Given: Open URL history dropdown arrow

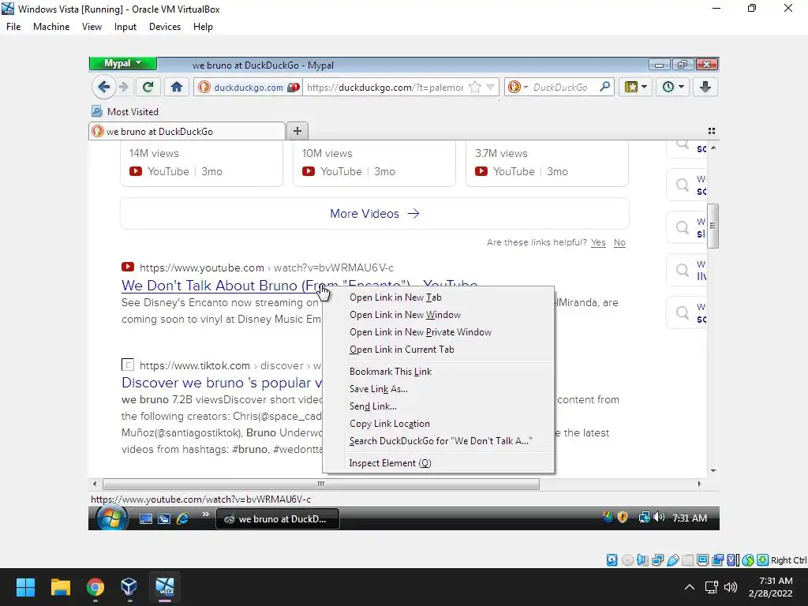Looking at the screenshot, I should point(490,87).
